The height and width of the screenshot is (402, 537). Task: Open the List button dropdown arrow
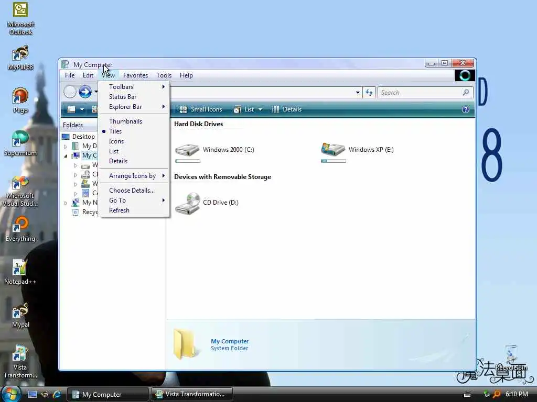point(260,109)
